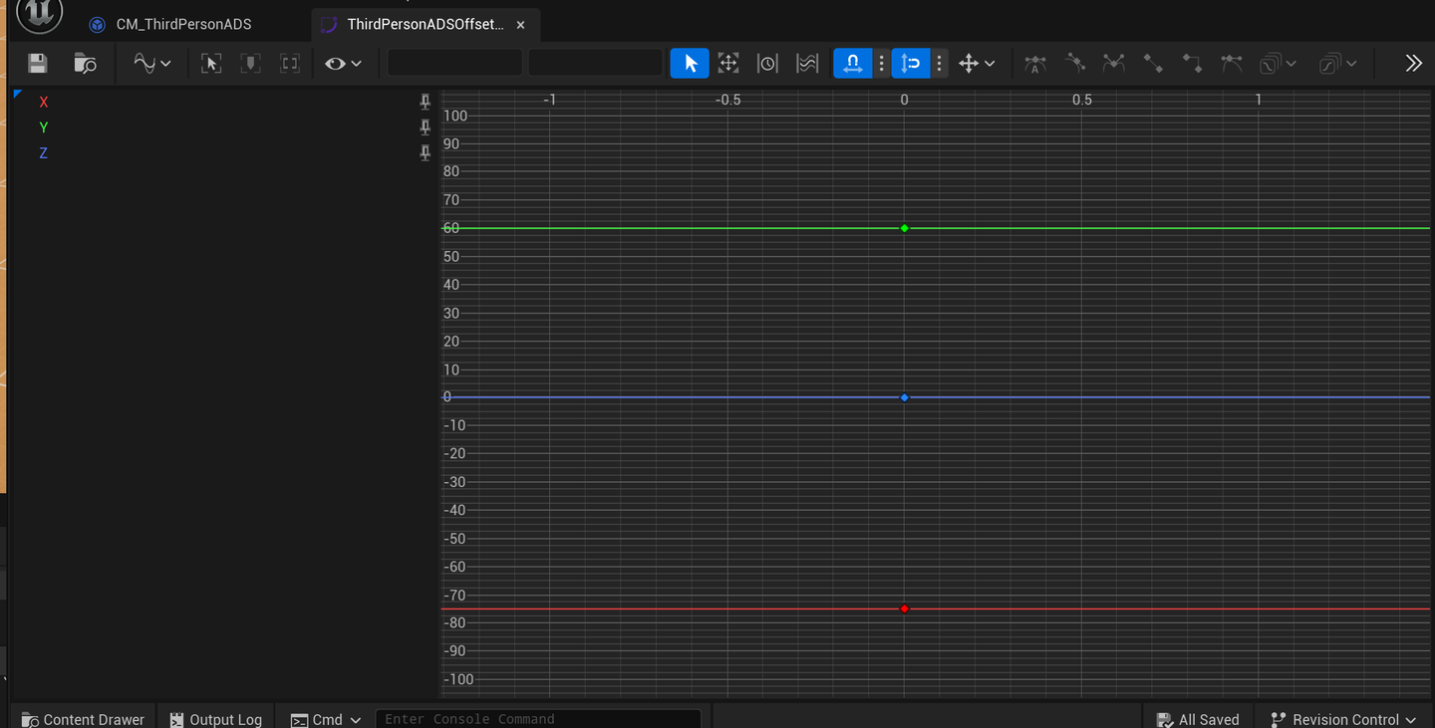Open the Revision Control menu

[1344, 719]
